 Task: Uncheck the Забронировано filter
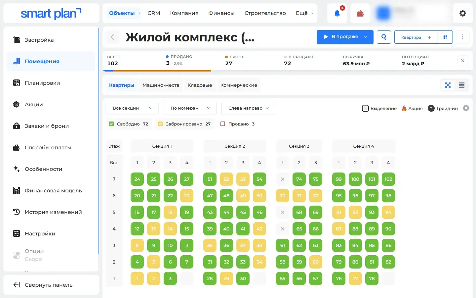tap(160, 124)
